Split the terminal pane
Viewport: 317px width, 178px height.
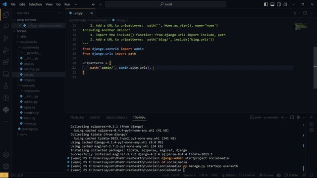click(292, 117)
